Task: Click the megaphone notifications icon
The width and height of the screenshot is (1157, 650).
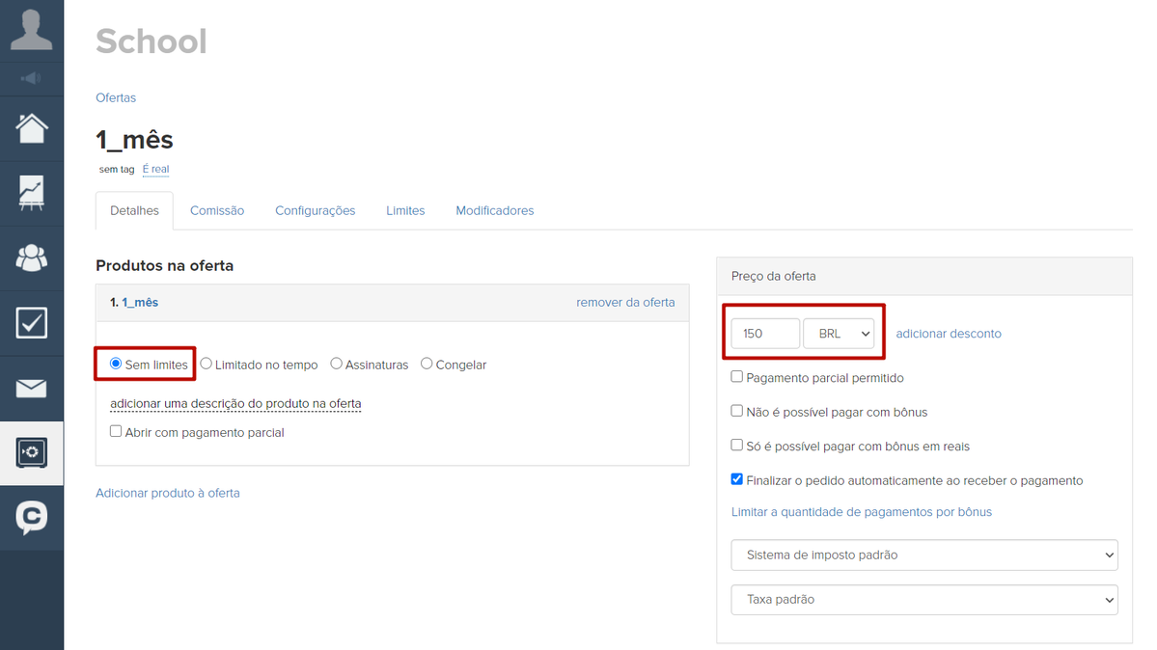Action: click(31, 78)
